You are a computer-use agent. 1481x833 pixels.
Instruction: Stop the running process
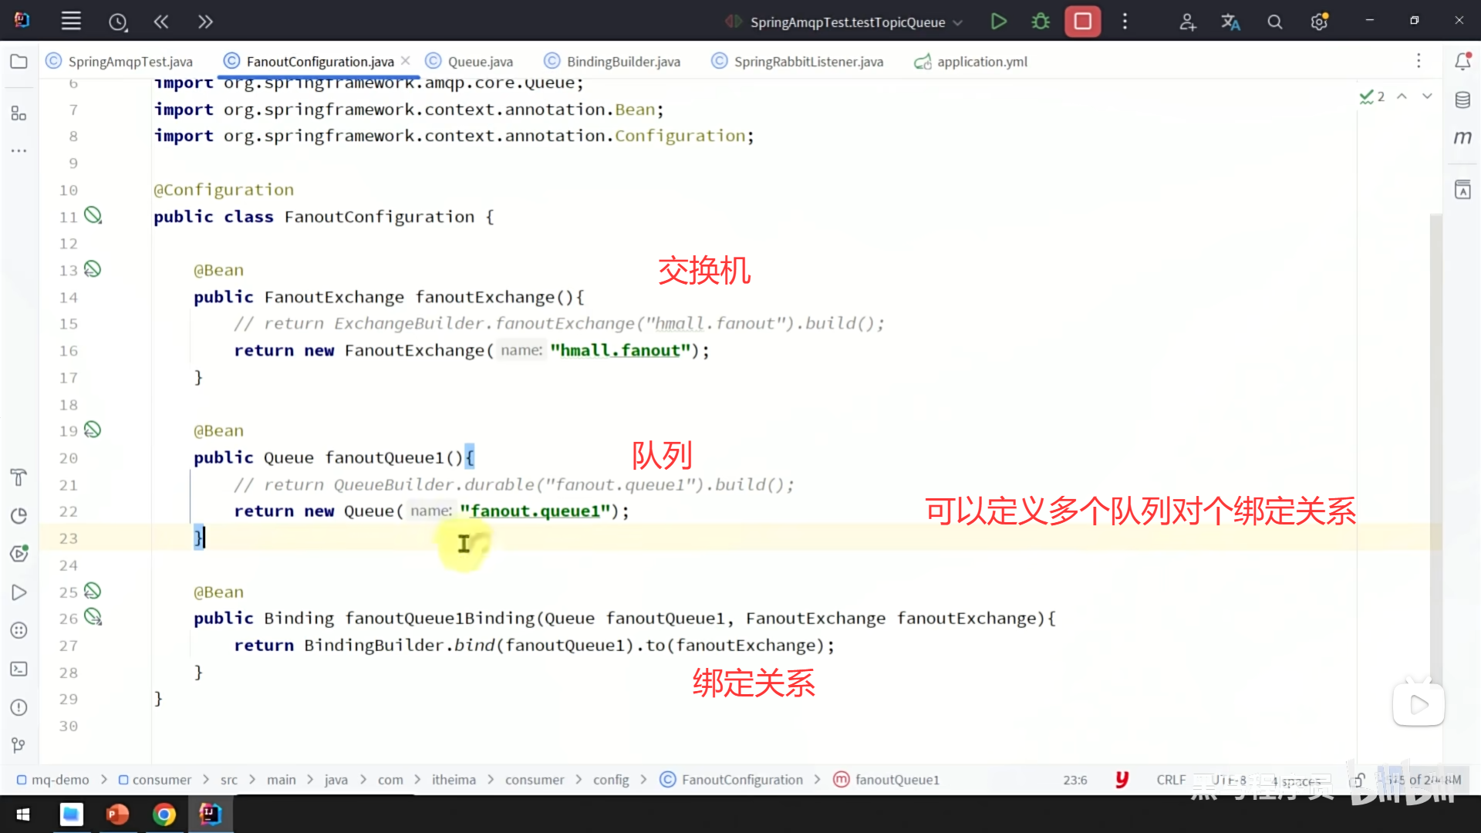[1082, 22]
